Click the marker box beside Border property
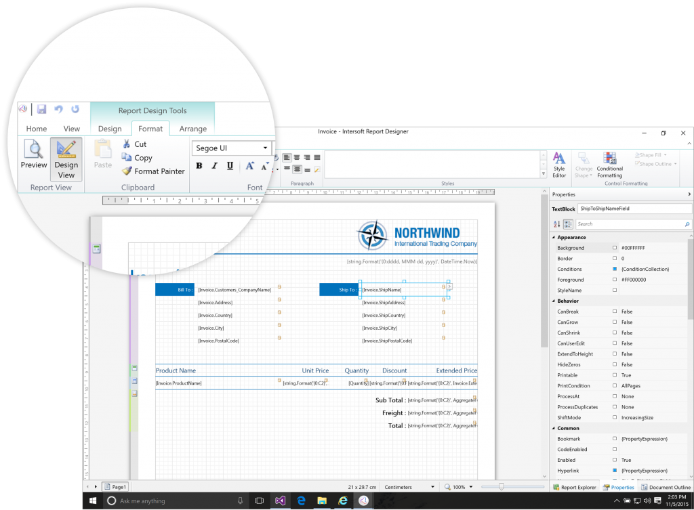 click(x=614, y=258)
